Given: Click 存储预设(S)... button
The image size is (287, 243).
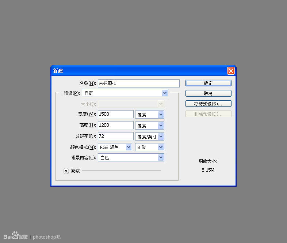Looking at the screenshot, I should click(208, 104).
